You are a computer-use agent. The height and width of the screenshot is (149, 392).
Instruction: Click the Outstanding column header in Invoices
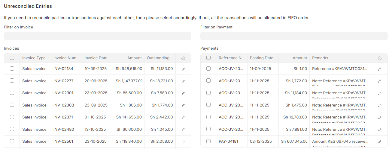[x=160, y=58]
